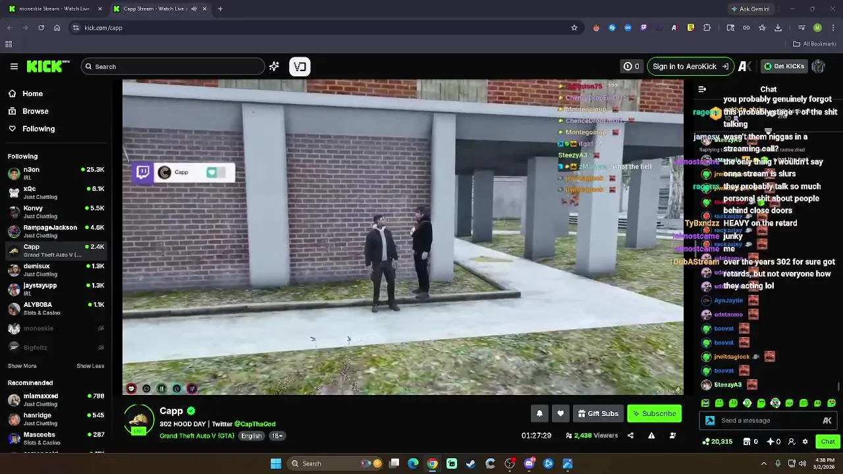Click Show Less in Following list

[90, 366]
